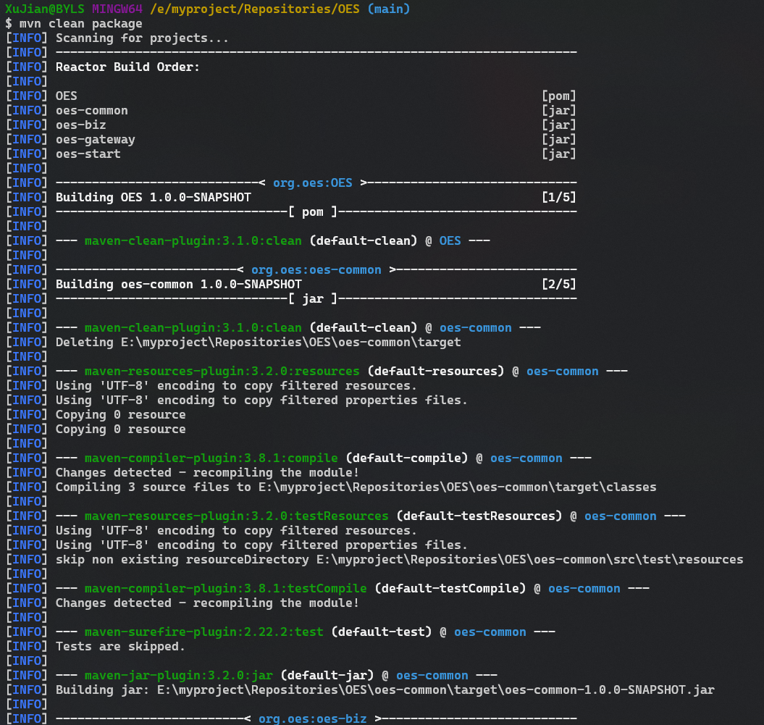Click '(default-jar)' execution id text
This screenshot has width=764, height=725.
[x=327, y=675]
